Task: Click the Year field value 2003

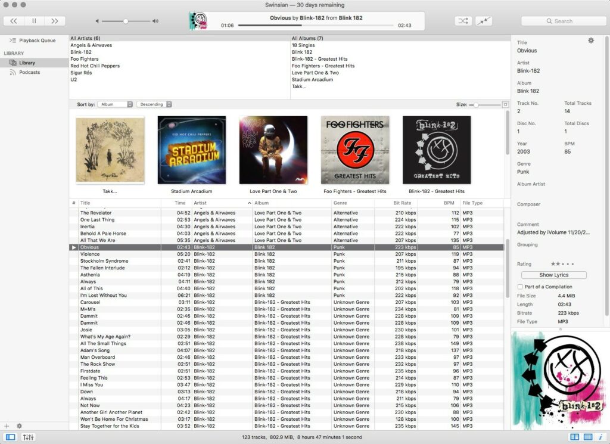Action: pyautogui.click(x=523, y=152)
